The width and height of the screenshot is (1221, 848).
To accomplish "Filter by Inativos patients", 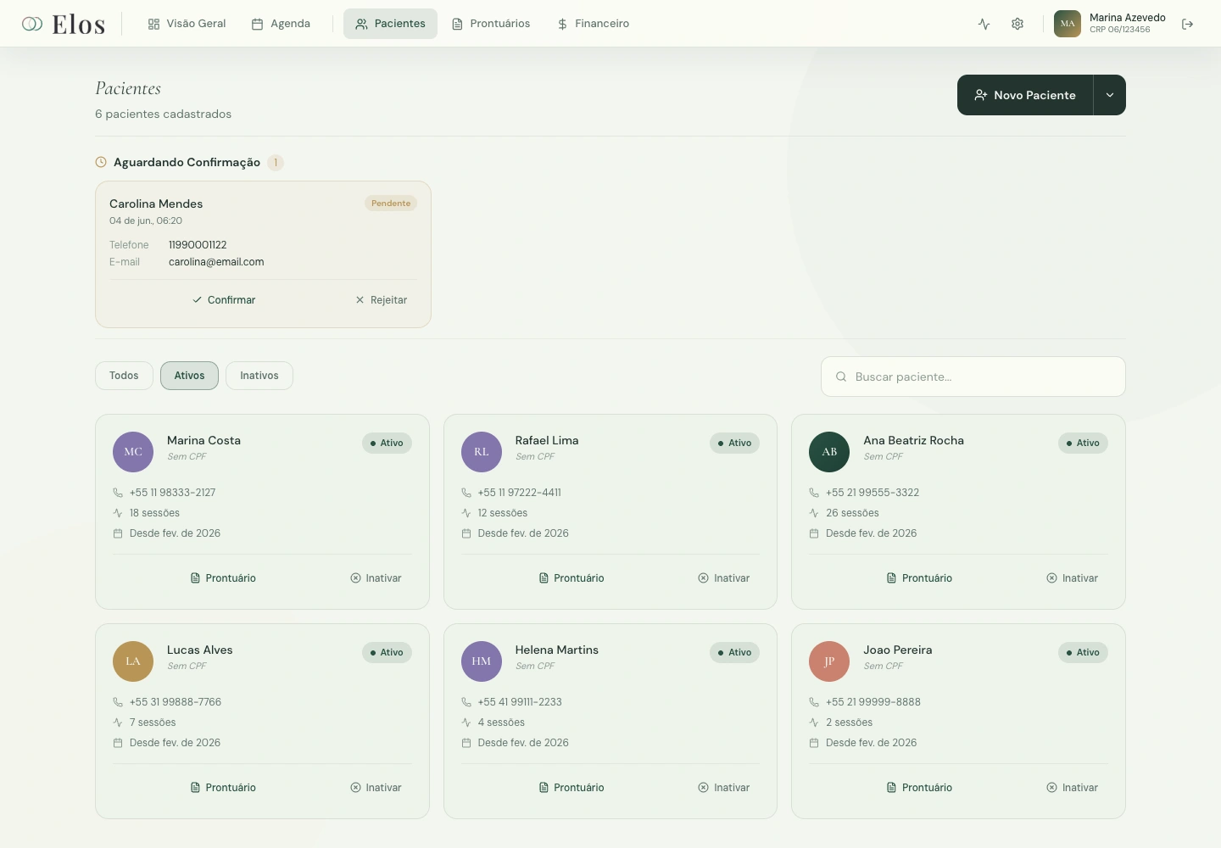I will click(x=259, y=376).
